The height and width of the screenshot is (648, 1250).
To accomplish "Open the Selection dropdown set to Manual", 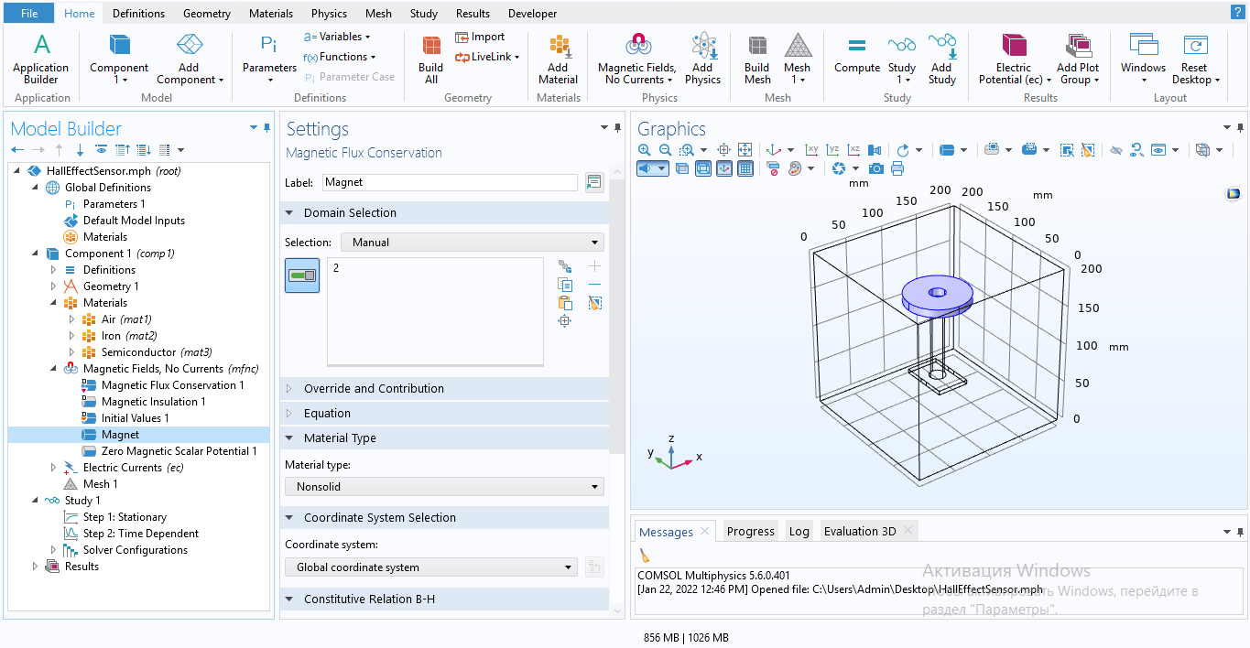I will coord(472,243).
